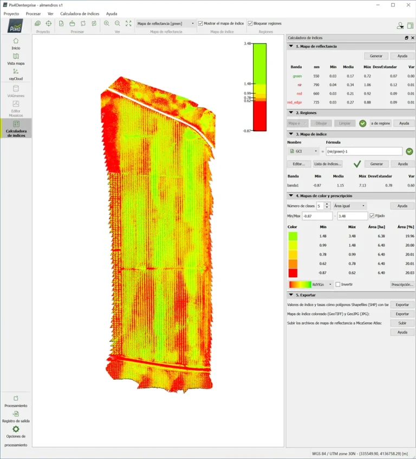This screenshot has height=459, width=416.
Task: Toggle the side panel layout icon
Action: [x=410, y=25]
